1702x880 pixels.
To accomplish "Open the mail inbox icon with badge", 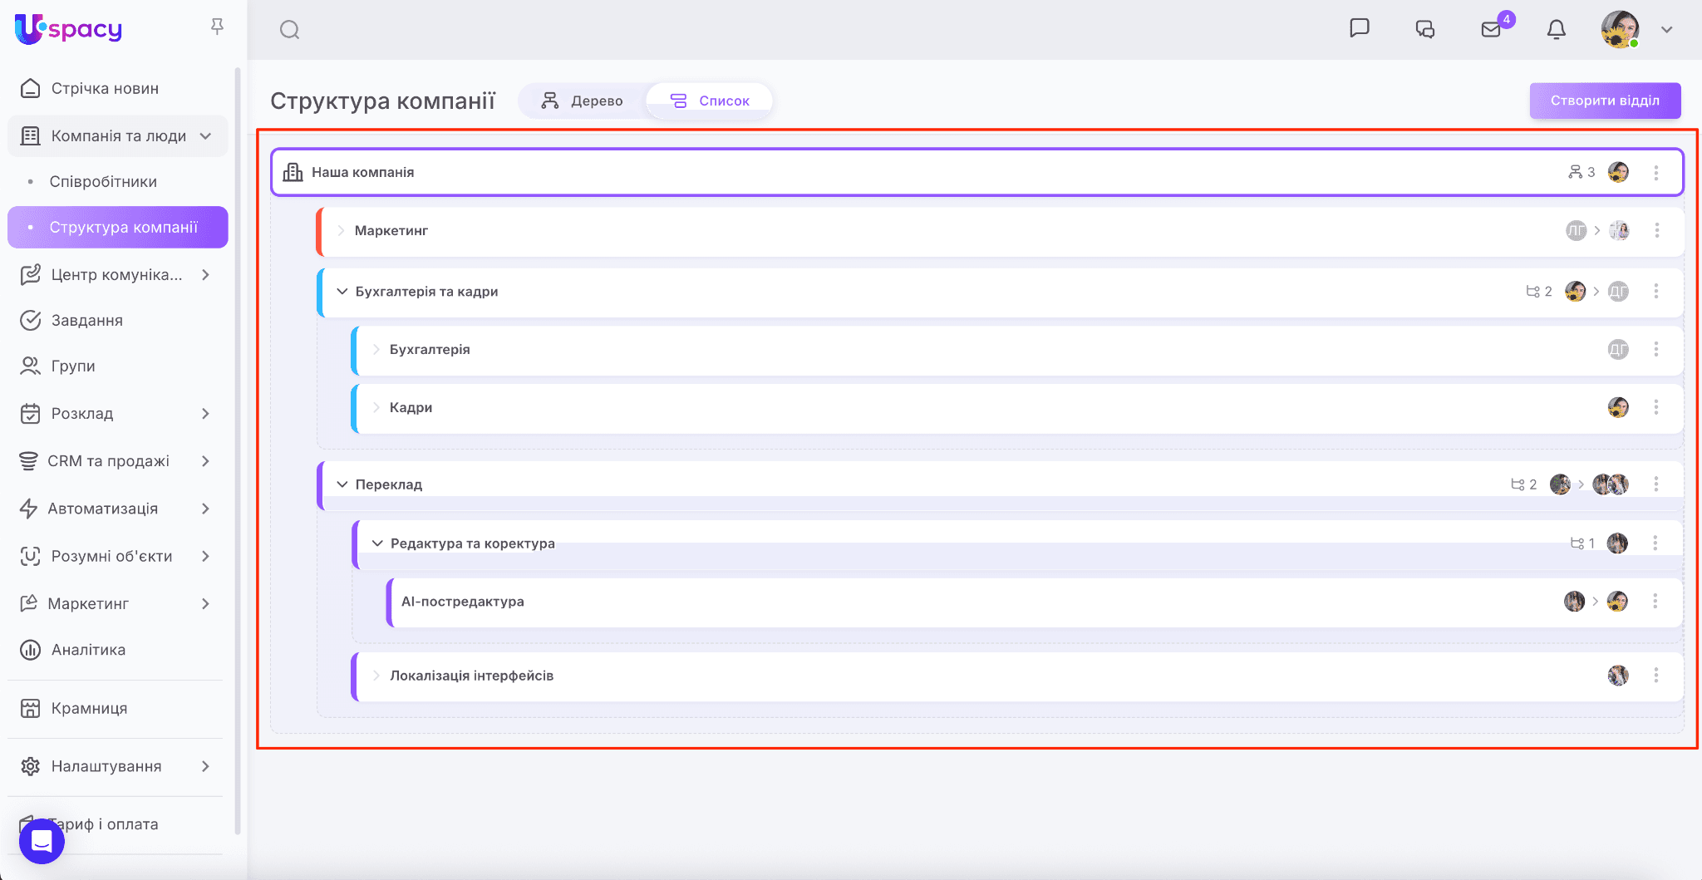I will coord(1491,30).
